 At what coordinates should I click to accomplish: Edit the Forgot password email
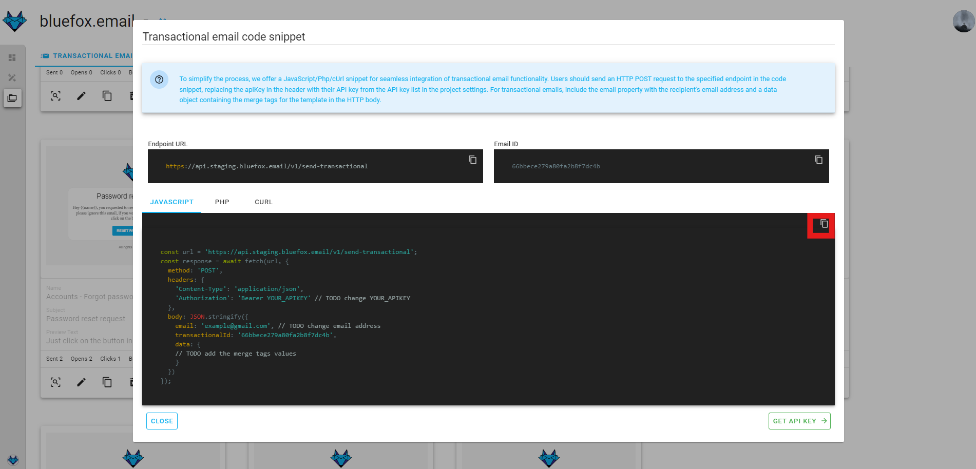coord(81,382)
